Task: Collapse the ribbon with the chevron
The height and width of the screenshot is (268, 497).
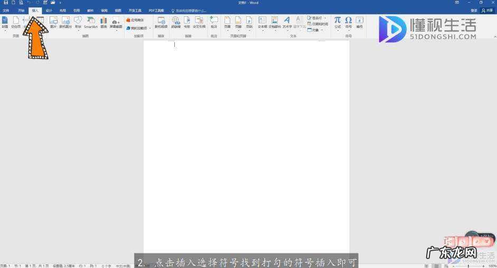Action: [x=495, y=37]
